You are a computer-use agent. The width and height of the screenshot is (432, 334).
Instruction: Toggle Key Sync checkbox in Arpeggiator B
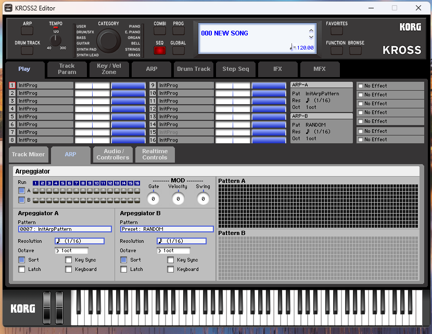(x=171, y=260)
